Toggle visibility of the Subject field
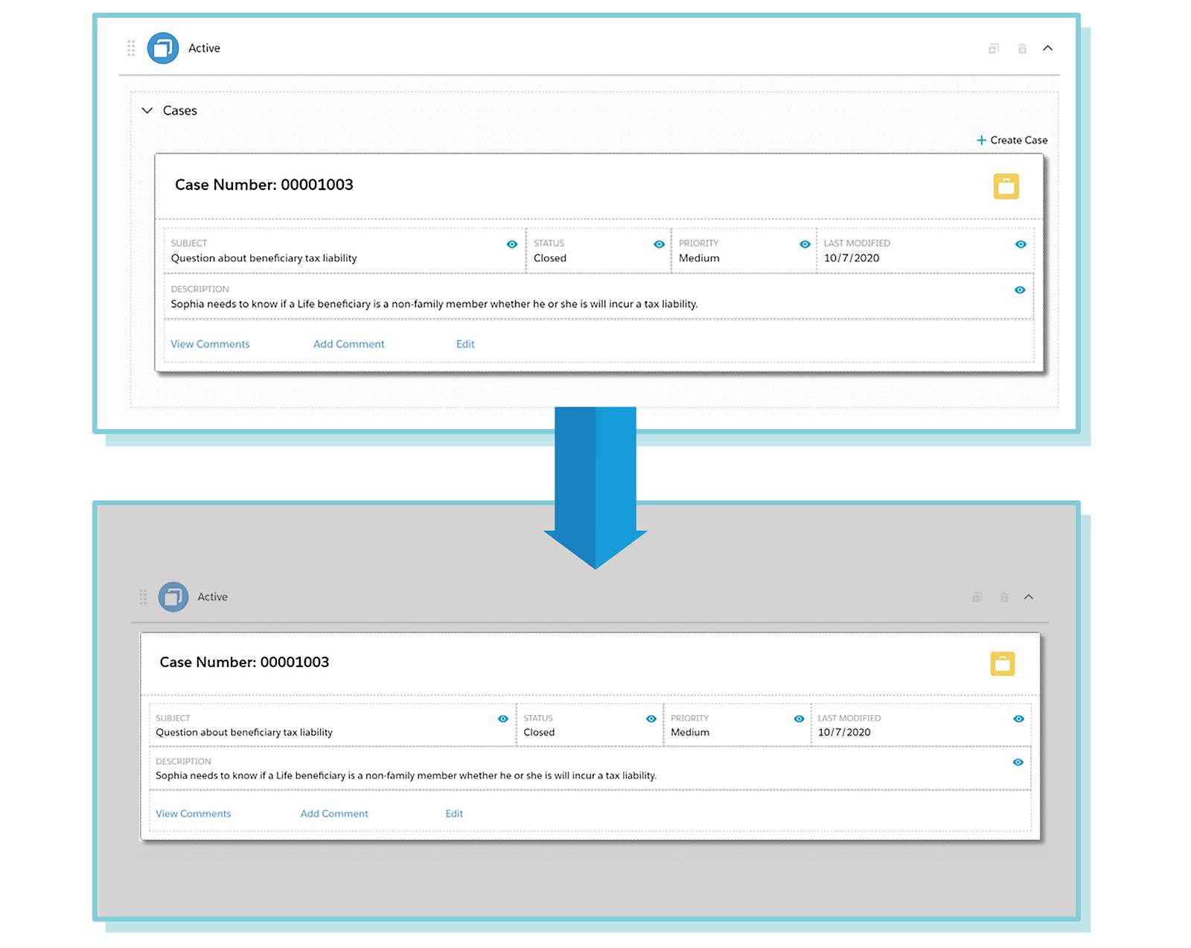The height and width of the screenshot is (948, 1191). pyautogui.click(x=512, y=244)
